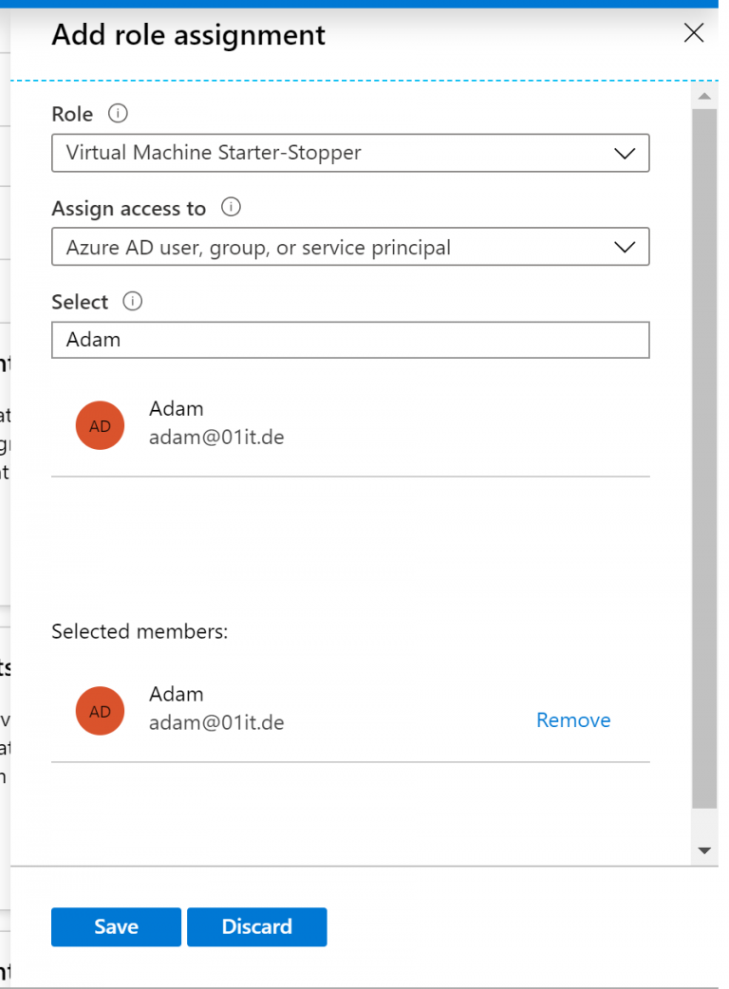Expand the Role dropdown using its chevron
The image size is (729, 989).
(624, 153)
